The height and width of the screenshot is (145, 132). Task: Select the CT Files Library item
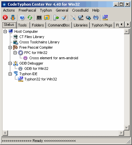[32, 37]
